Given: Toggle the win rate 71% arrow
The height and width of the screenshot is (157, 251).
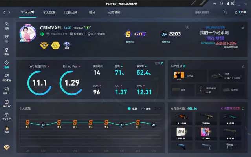Looking at the screenshot, I should tap(122, 66).
